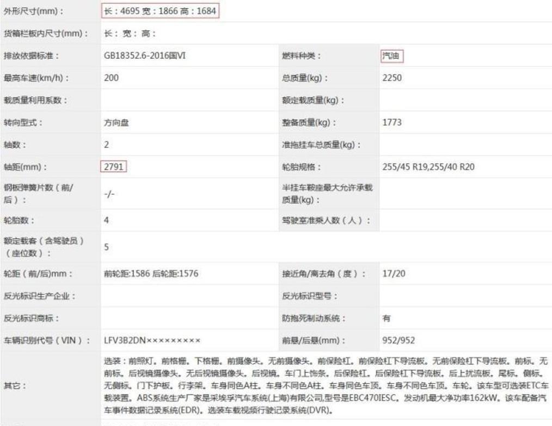
Task: Select the seating capacity value 5
Action: pos(106,247)
